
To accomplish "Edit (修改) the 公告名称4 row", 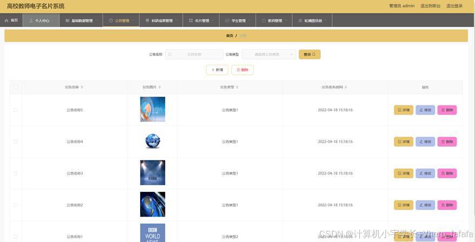I will (x=425, y=142).
